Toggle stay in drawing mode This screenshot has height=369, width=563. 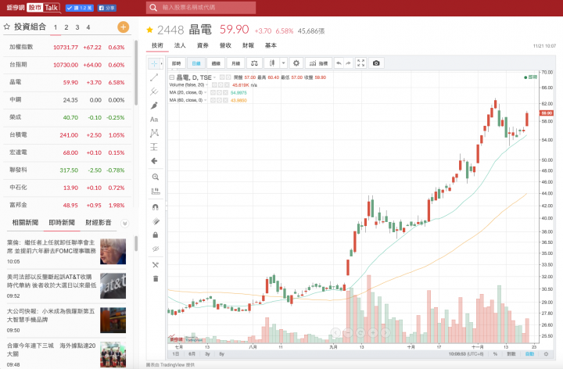click(x=156, y=221)
